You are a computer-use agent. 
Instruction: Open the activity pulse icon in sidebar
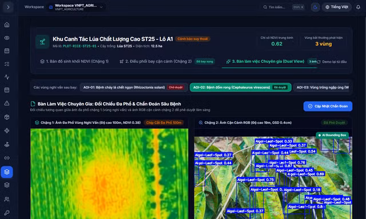[x=7, y=77]
